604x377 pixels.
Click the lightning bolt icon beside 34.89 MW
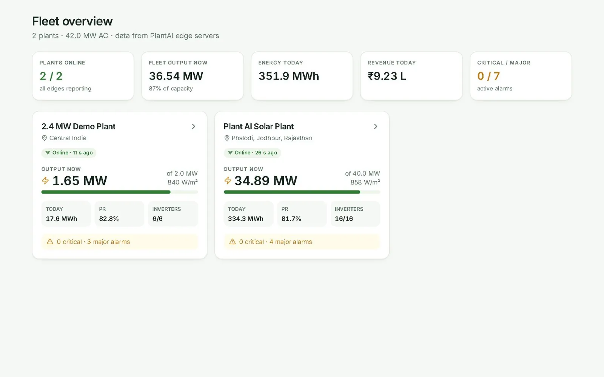click(228, 181)
